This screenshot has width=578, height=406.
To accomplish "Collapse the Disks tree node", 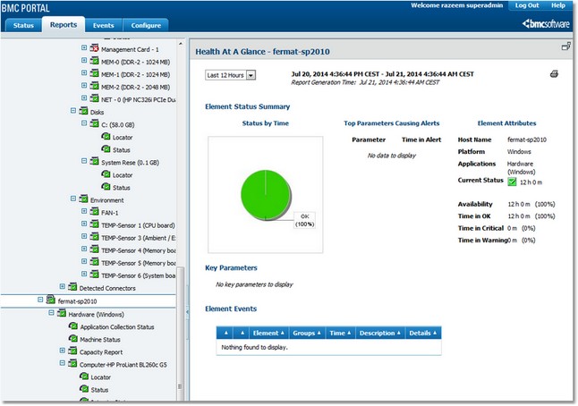I will (x=73, y=112).
